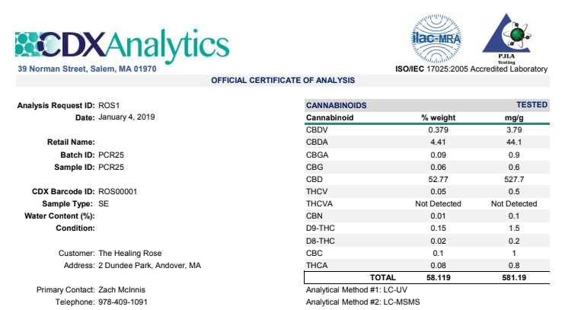Select the CBN row name
The width and height of the screenshot is (562, 310).
[x=314, y=216]
